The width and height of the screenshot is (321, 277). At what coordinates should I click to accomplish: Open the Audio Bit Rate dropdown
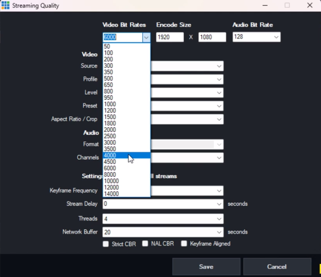257,37
